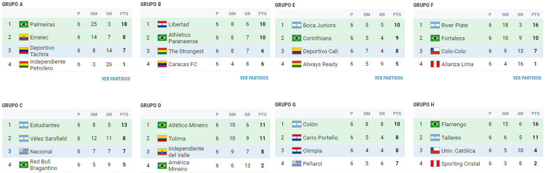Click the PTS column header in Grupo A
The width and height of the screenshot is (545, 173).
tap(124, 13)
